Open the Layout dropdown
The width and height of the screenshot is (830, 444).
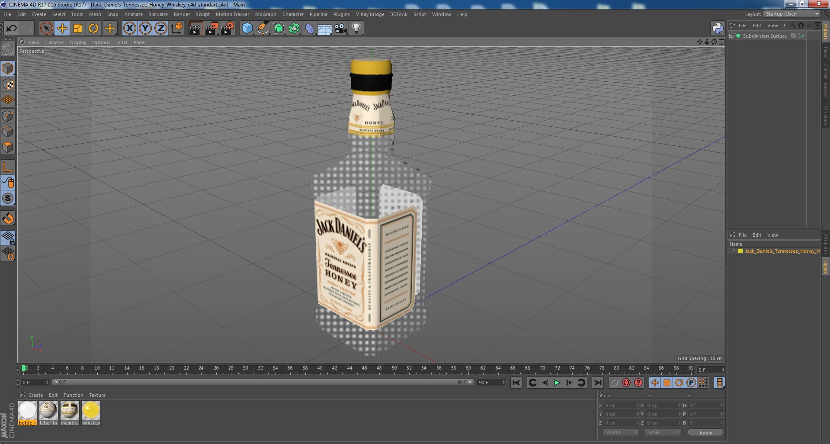click(x=792, y=14)
